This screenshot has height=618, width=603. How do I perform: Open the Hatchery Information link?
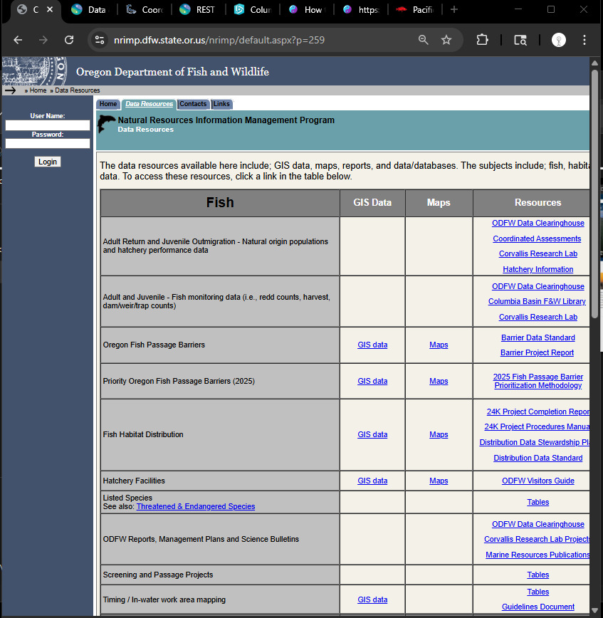tap(538, 269)
